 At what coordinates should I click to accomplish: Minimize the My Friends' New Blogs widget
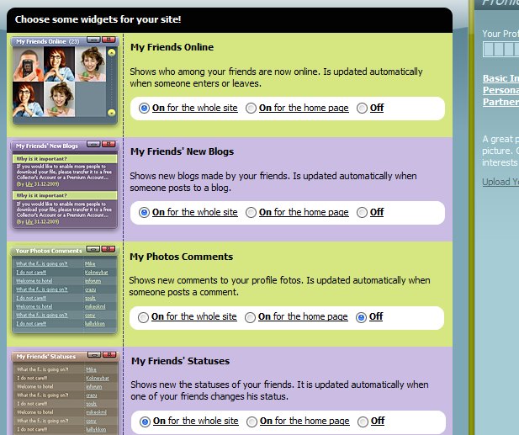click(94, 145)
